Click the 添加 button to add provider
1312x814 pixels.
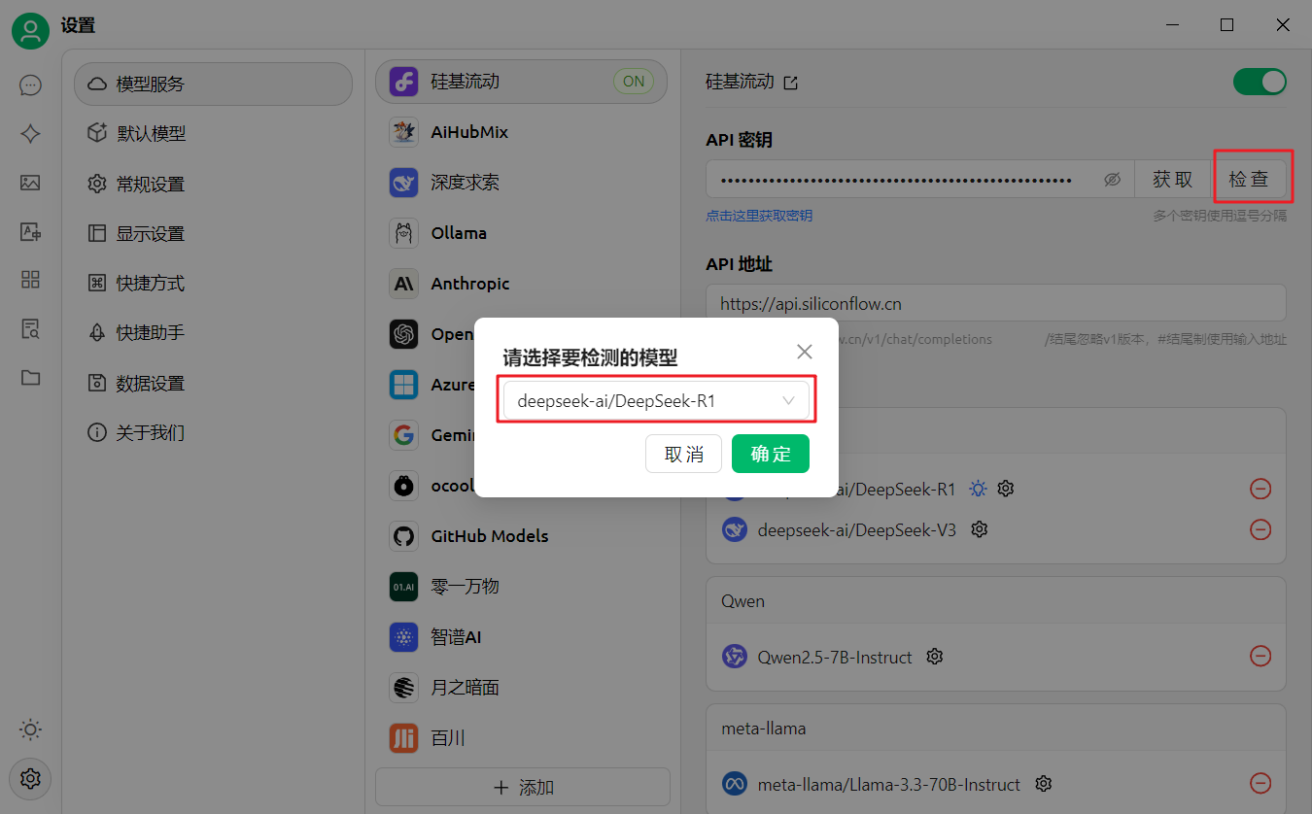pos(523,787)
